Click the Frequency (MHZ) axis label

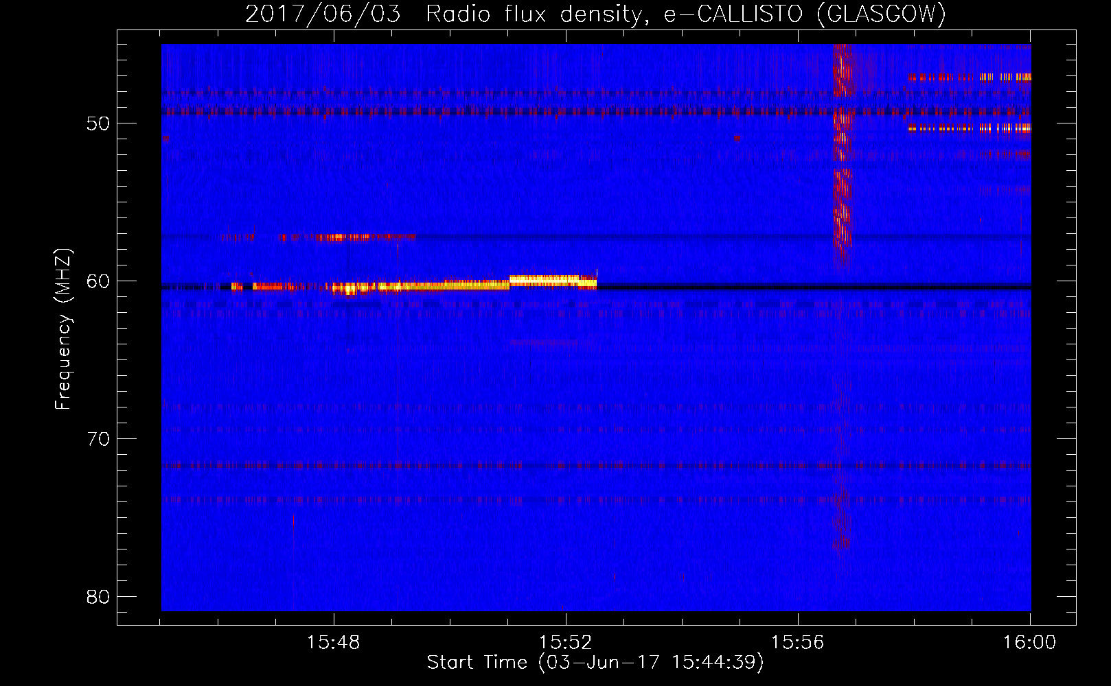coord(63,329)
